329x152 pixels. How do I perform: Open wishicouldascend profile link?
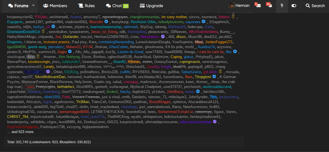tap(217, 87)
